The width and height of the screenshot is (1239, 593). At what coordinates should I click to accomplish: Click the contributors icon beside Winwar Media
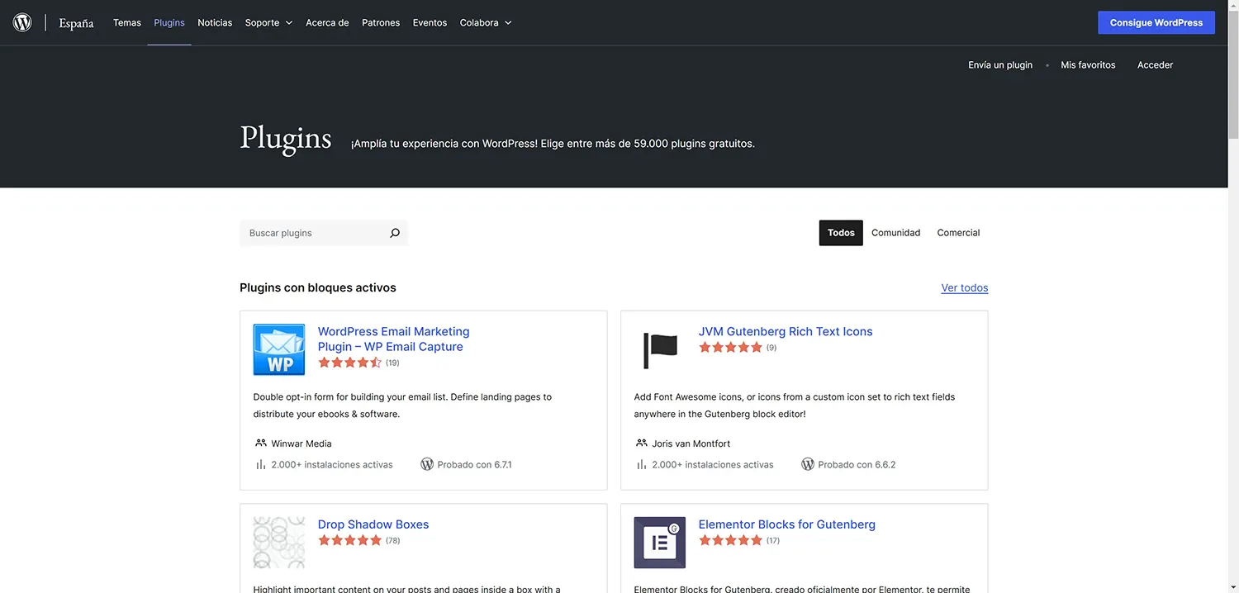coord(259,443)
